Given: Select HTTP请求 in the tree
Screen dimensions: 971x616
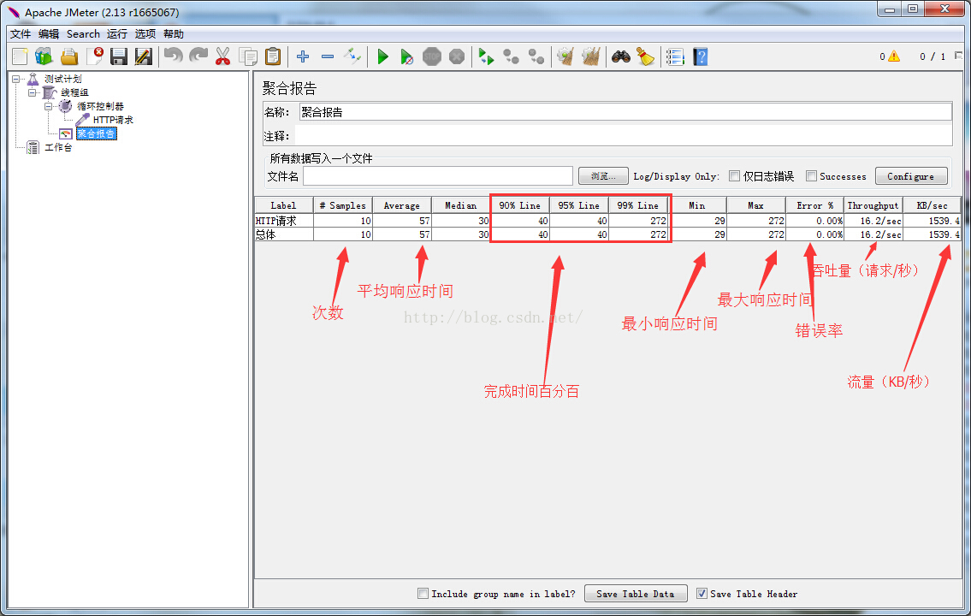Looking at the screenshot, I should click(113, 120).
